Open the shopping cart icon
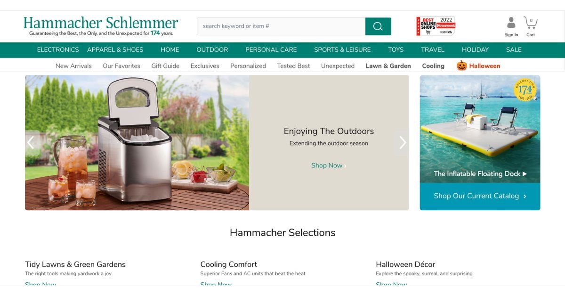 click(531, 23)
